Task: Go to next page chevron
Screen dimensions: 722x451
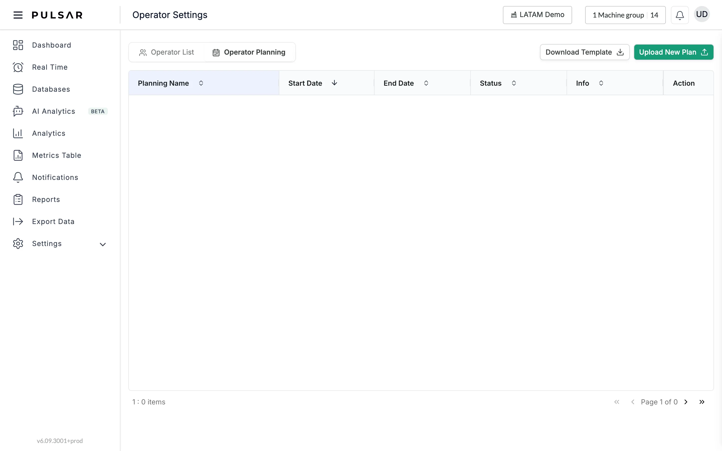Action: (x=686, y=402)
